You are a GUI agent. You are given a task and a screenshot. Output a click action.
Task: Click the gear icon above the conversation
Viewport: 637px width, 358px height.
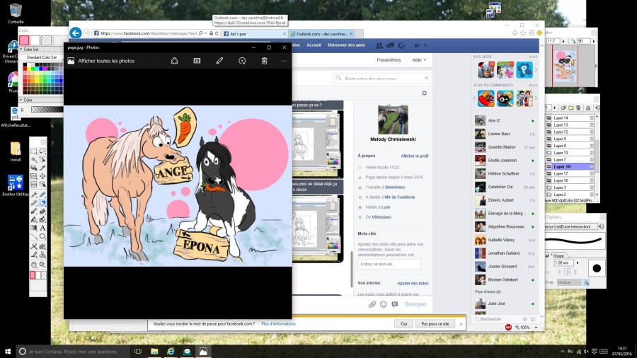point(424,93)
